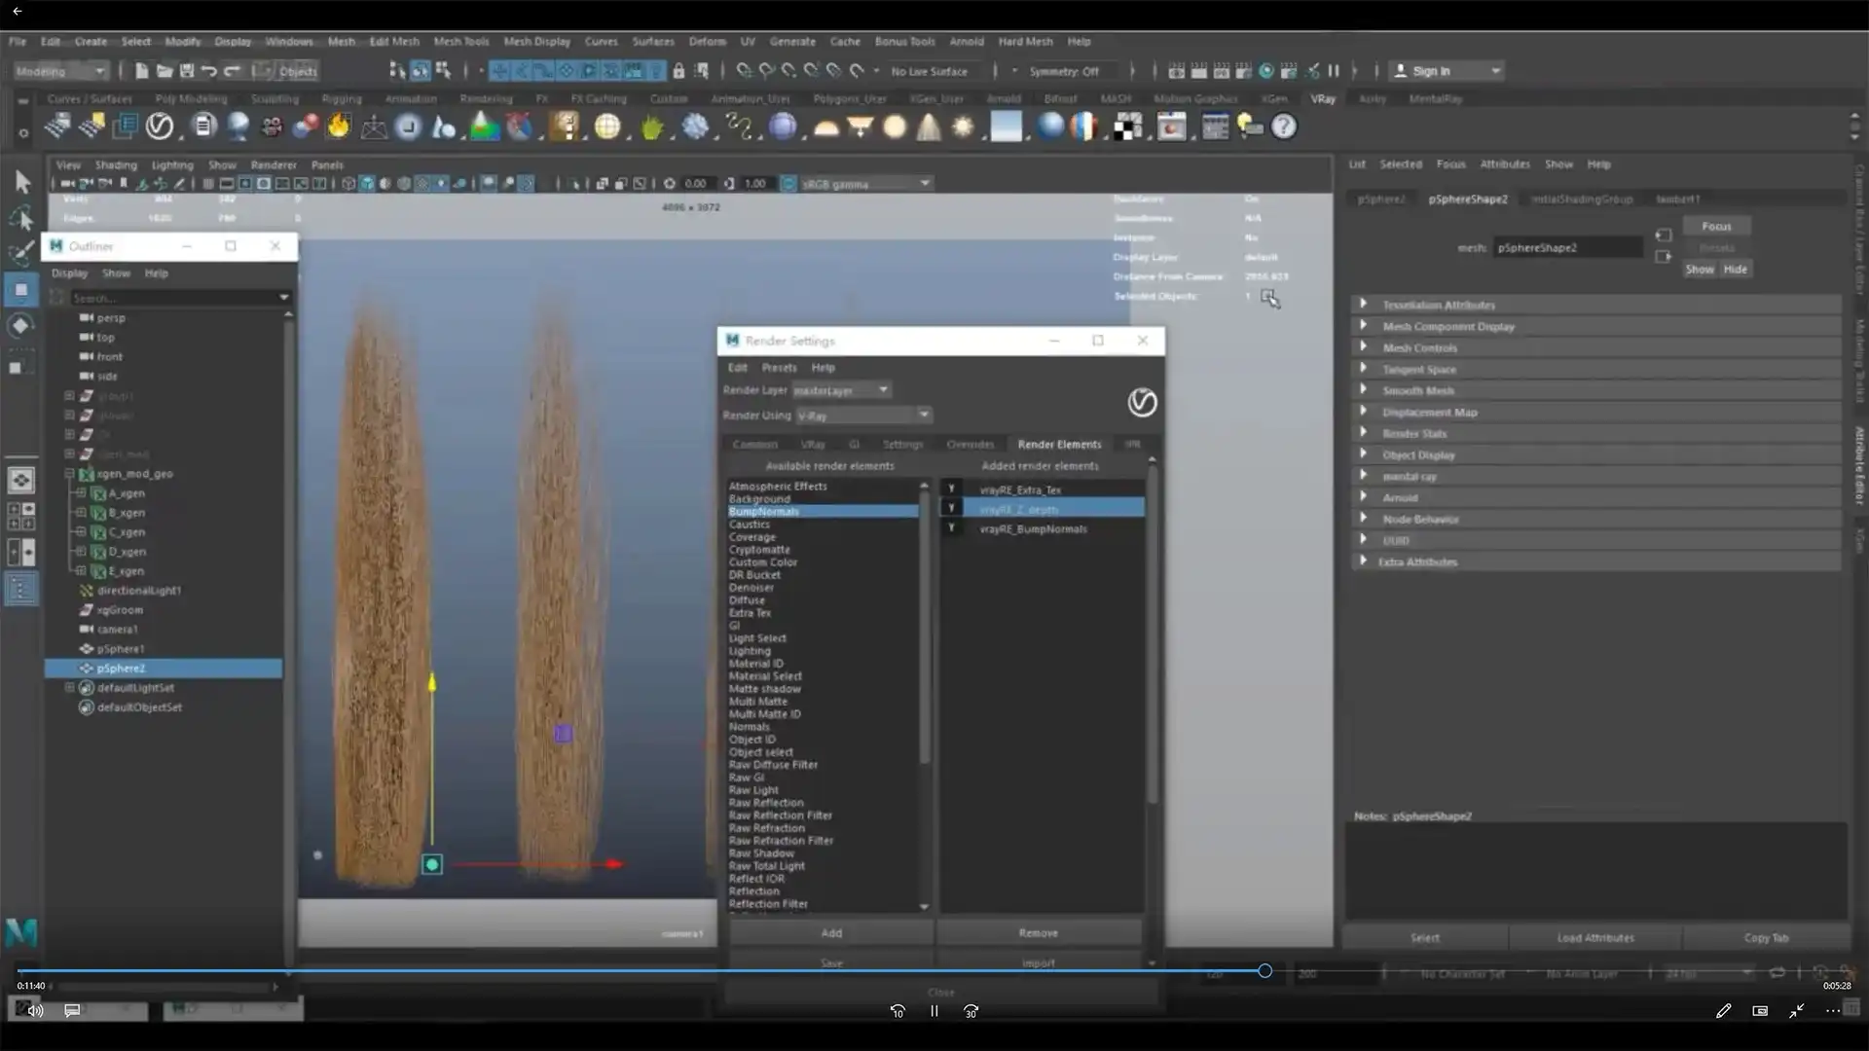Click the Add render element button

(830, 932)
